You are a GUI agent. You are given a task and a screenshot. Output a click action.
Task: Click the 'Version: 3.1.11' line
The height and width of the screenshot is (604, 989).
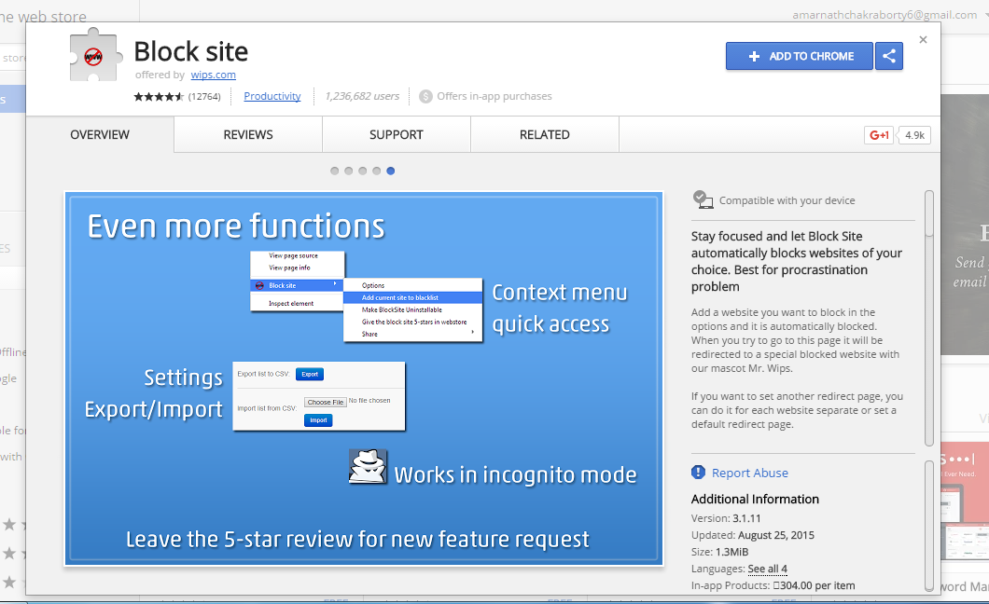click(x=726, y=518)
